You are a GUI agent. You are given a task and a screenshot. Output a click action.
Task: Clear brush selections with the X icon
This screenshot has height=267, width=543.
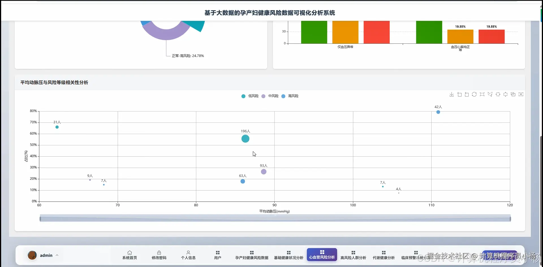(x=521, y=94)
